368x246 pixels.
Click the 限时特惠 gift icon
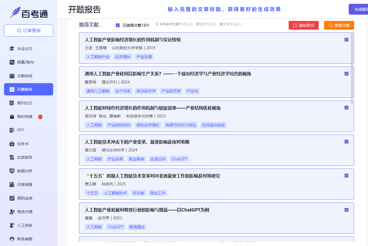(12, 117)
